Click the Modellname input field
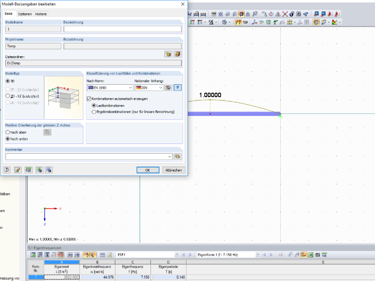This screenshot has width=375, height=281. click(x=33, y=29)
